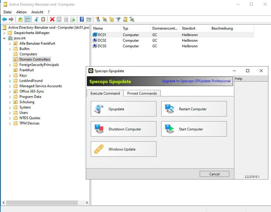Collapse the joos.int domain node
Viewport: 271px width, 212px height.
coord(5,38)
